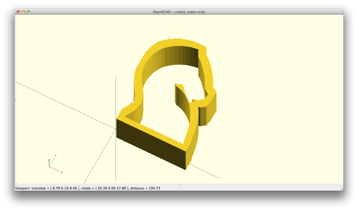Click the Viewport label in status bar
Viewport: 358px width, 211px height.
pos(23,188)
